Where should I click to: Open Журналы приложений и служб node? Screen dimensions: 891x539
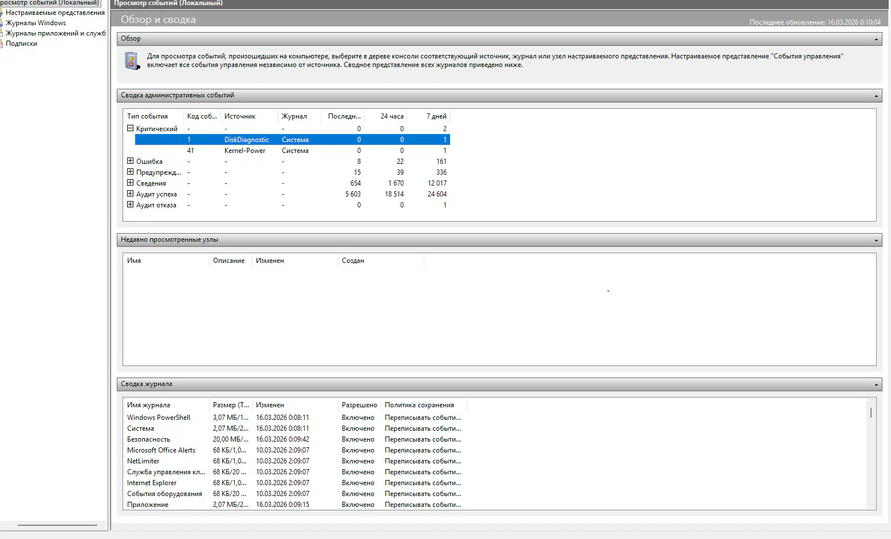(55, 33)
